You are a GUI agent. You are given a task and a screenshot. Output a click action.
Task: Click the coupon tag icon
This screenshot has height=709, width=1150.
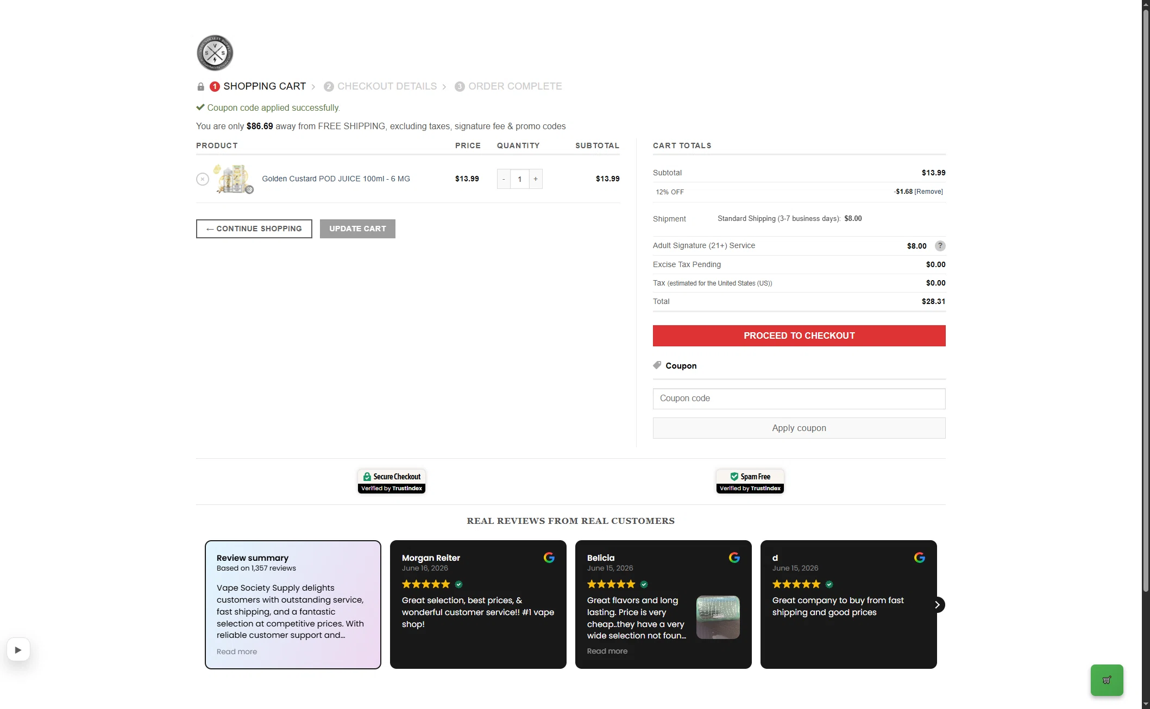[657, 365]
